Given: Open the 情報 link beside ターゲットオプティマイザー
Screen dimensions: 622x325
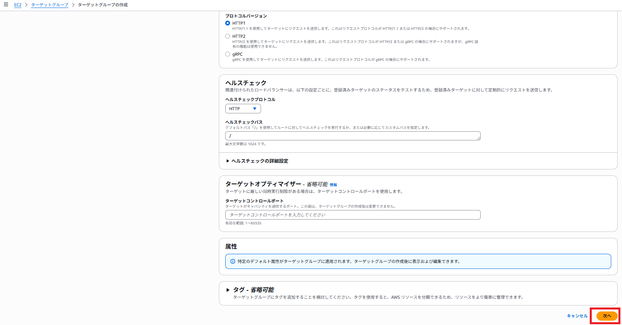Looking at the screenshot, I should (333, 185).
